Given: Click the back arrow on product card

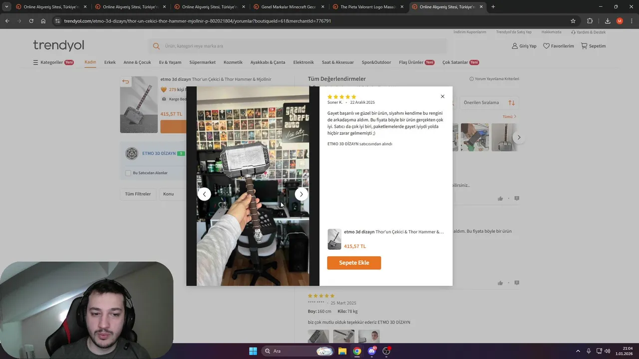Looking at the screenshot, I should (126, 82).
